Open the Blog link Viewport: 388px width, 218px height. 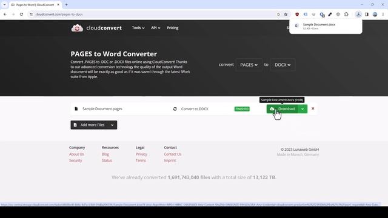click(x=105, y=154)
